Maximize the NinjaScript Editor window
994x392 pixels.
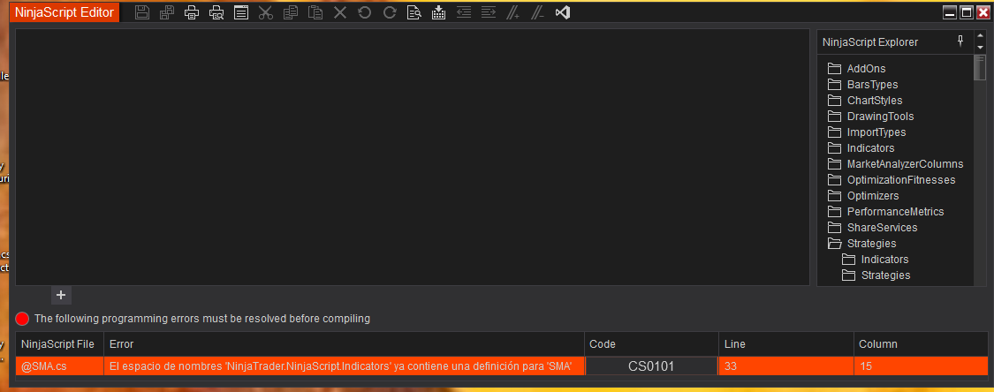pos(966,12)
